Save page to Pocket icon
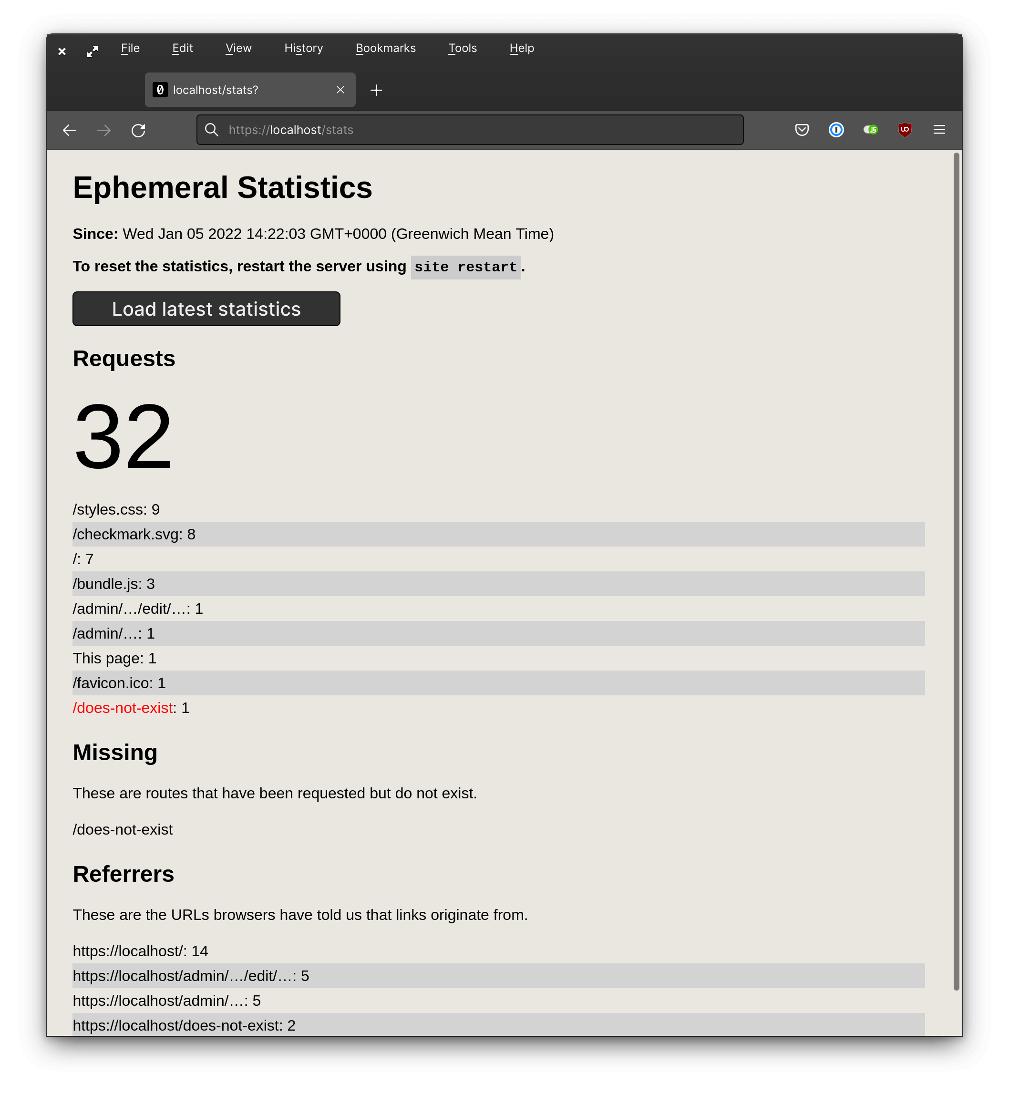The width and height of the screenshot is (1009, 1095). (x=802, y=129)
